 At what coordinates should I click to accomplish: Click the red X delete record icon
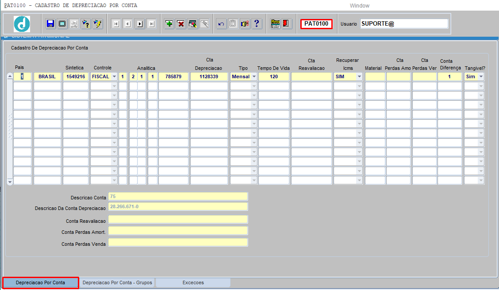point(181,24)
